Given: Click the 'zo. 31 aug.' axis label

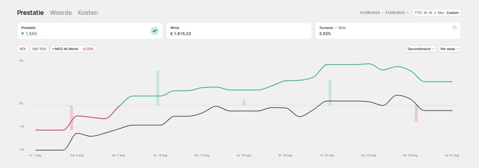Looking at the screenshot, I should (x=452, y=155).
